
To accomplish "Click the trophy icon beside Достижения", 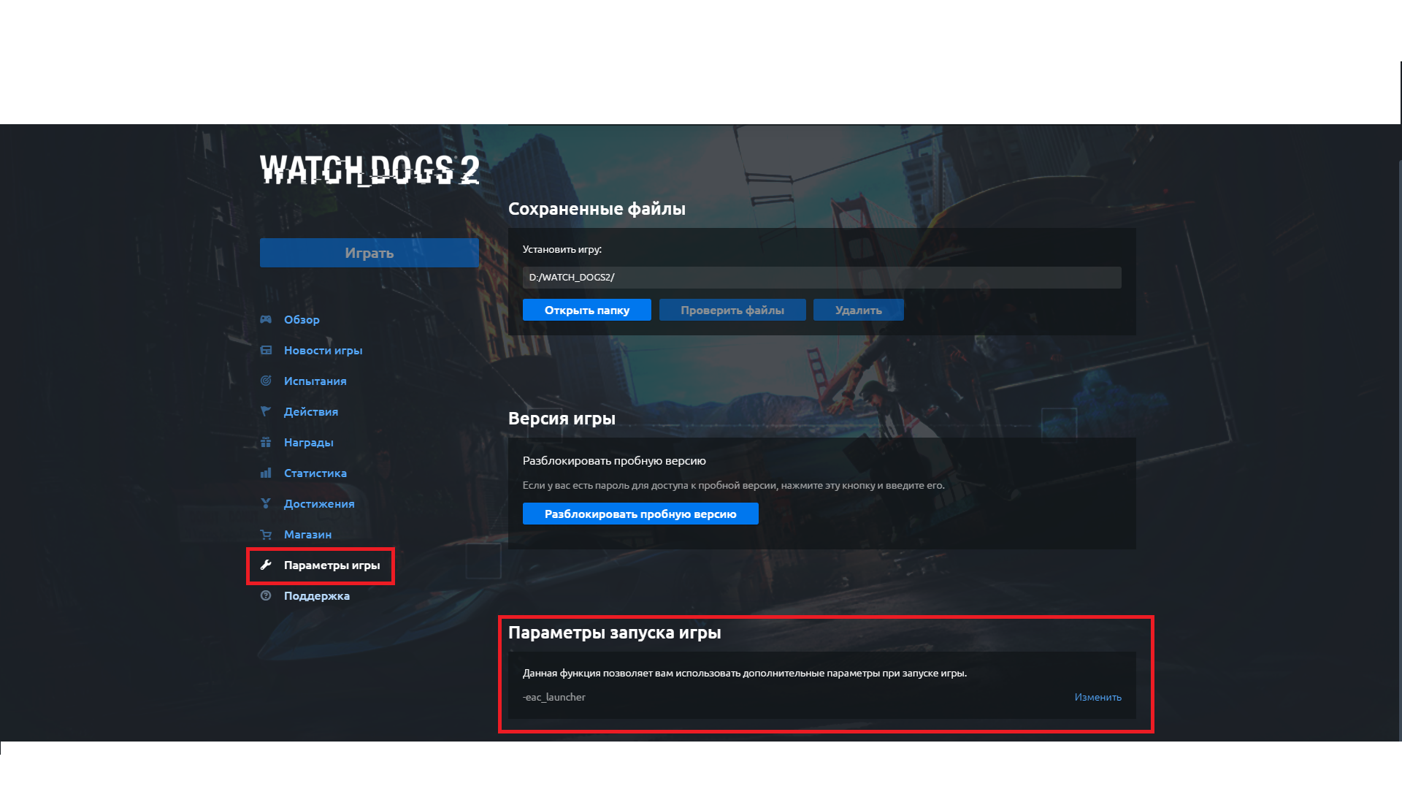I will tap(266, 503).
